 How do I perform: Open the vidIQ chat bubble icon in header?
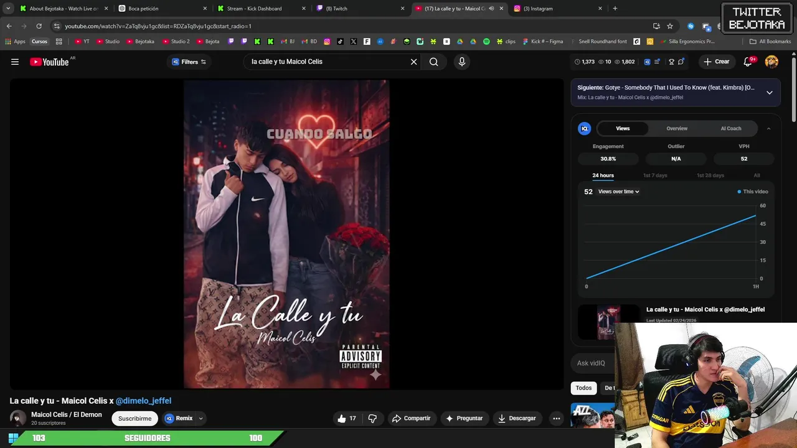pos(681,62)
